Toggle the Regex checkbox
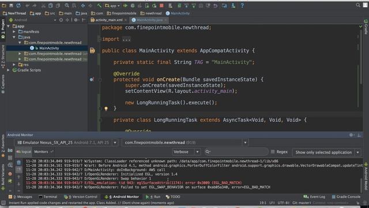Viewport: 369px width, 208px height. pos(273,151)
